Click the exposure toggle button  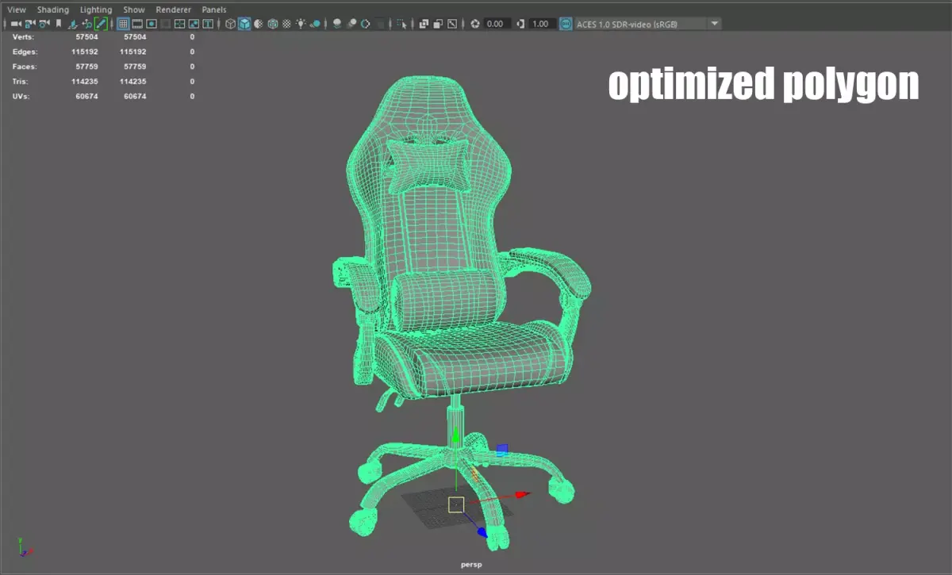477,24
